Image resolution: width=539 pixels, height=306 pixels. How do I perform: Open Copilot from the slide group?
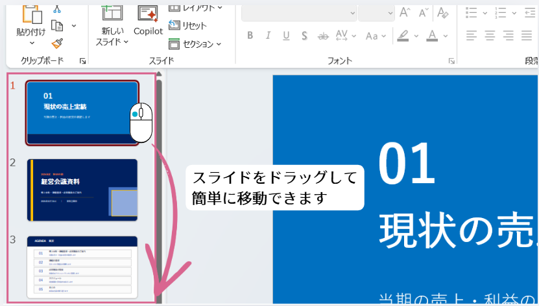coord(148,21)
